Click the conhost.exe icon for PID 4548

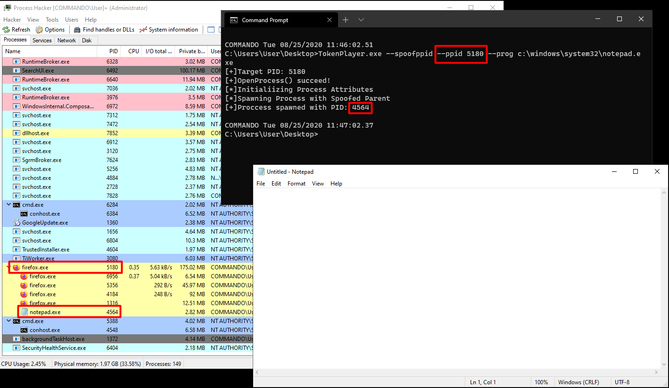click(x=24, y=330)
